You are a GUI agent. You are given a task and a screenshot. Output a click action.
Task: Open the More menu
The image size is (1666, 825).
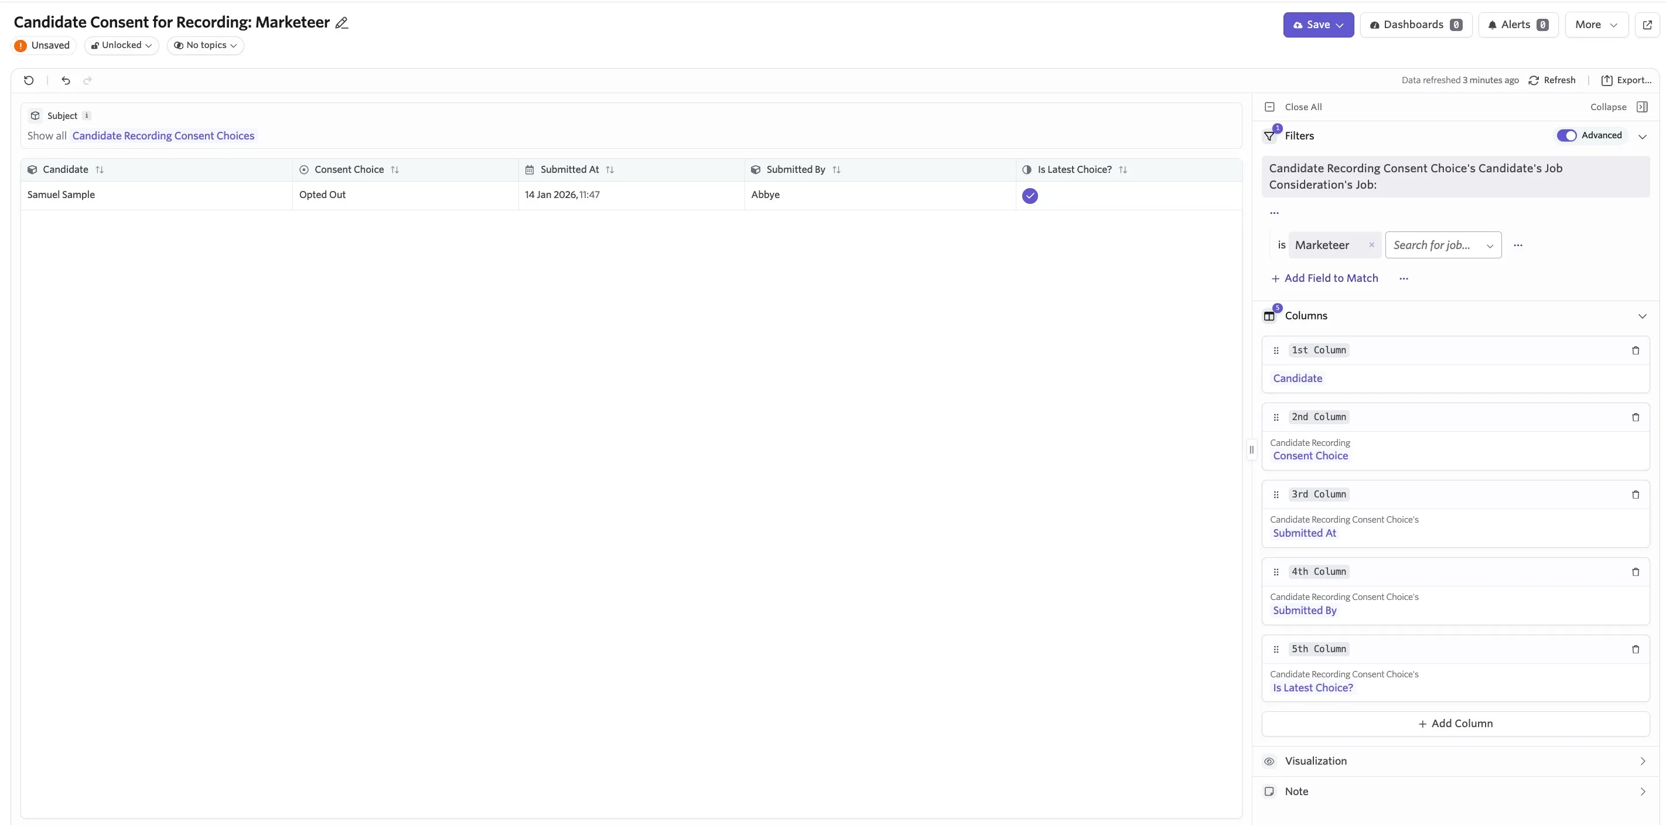(1596, 25)
